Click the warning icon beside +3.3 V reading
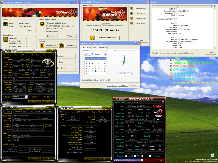 (x=171, y=73)
